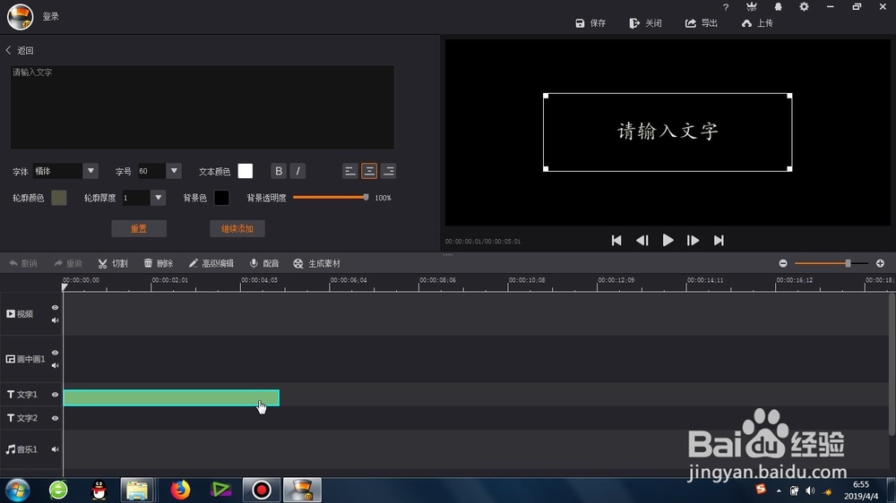896x503 pixels.
Task: Open the QQ penguin taskbar icon
Action: [x=99, y=490]
